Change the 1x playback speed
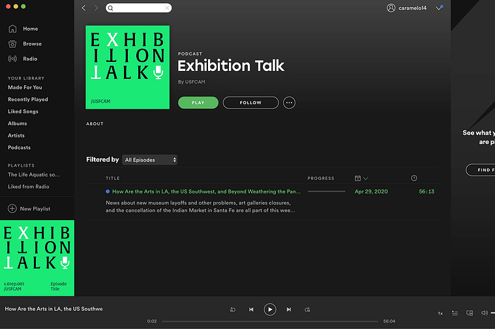 pyautogui.click(x=440, y=313)
